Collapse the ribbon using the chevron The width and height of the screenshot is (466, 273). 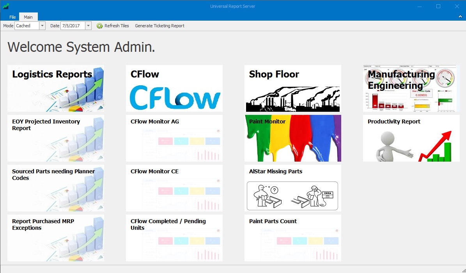(460, 17)
